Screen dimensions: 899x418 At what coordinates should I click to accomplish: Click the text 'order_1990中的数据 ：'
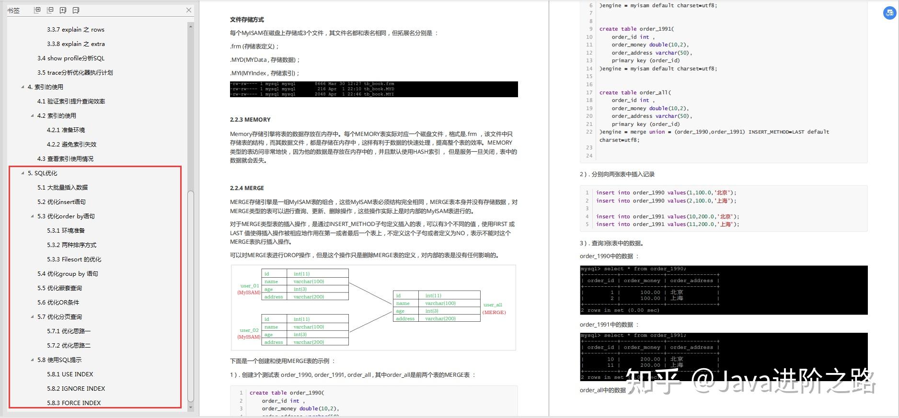click(x=609, y=256)
